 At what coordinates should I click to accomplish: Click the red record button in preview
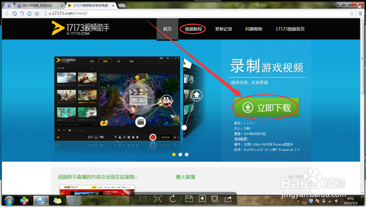click(x=153, y=137)
